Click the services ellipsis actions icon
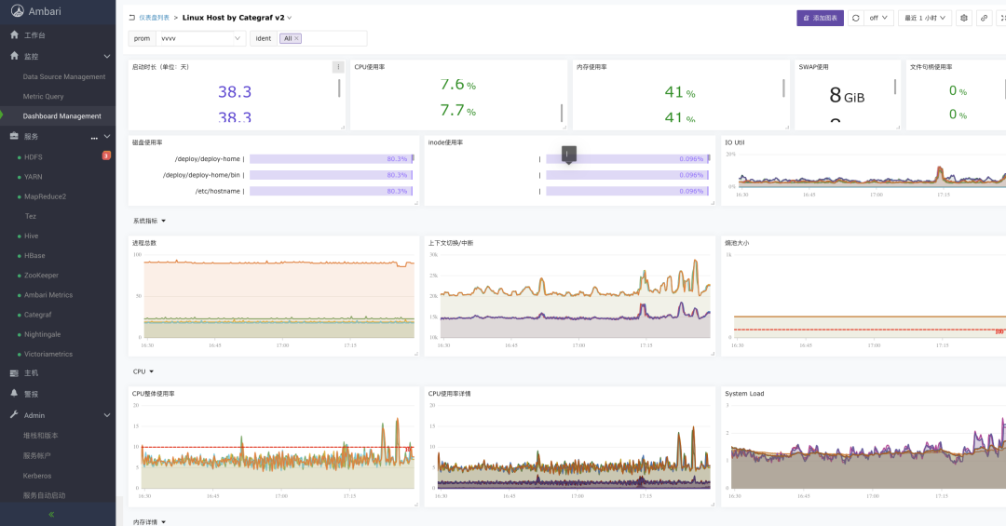 94,137
